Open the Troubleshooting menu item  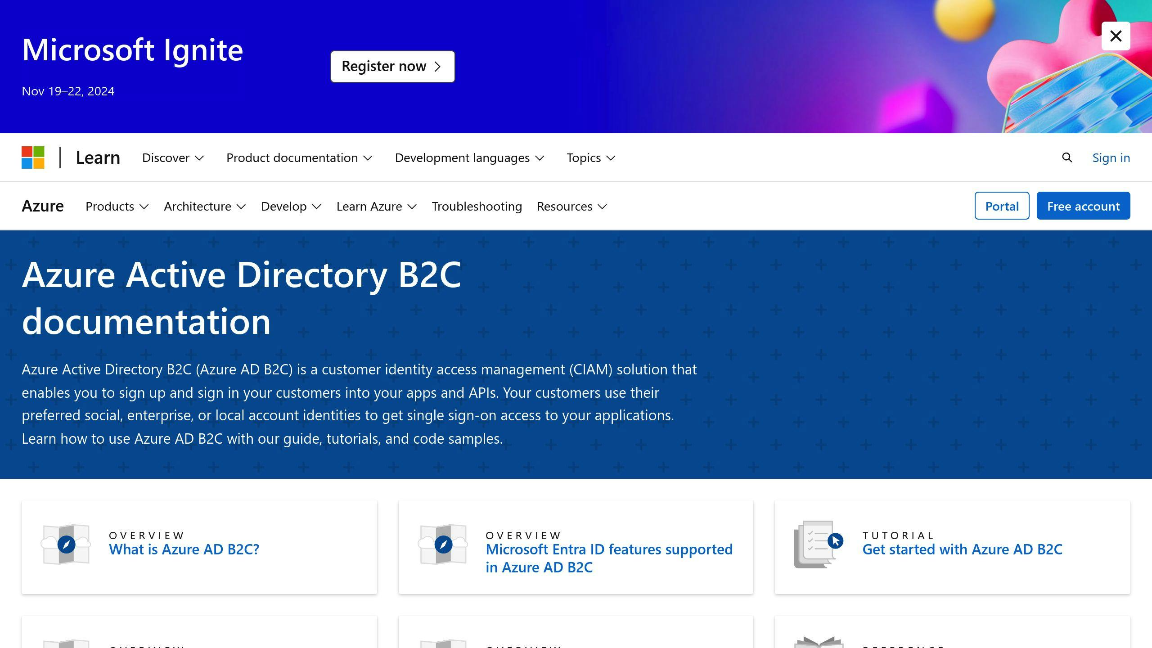point(477,207)
